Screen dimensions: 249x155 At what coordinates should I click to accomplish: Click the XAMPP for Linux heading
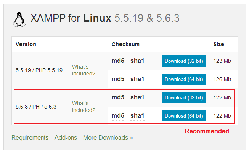(105, 18)
